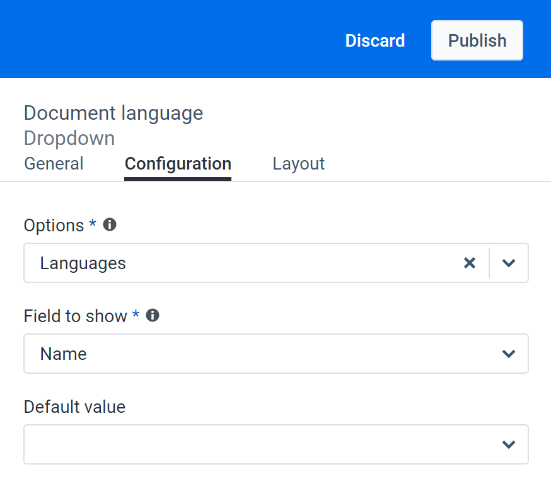View the info tooltip icon beside Field to show

[x=153, y=315]
